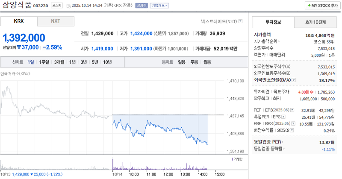Screen dimensions: 342x179
Task: Open the 호가10단계 tab
Action: tap(315, 22)
